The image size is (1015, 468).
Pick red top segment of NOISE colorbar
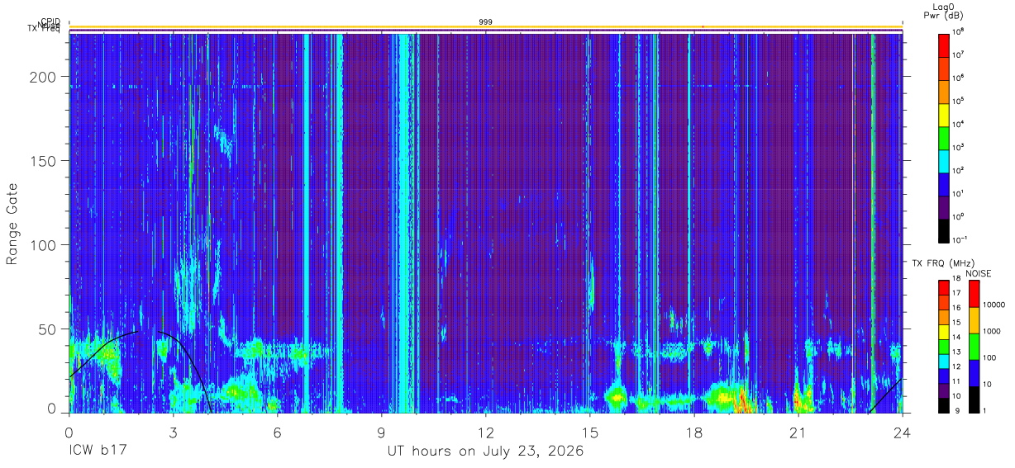click(x=974, y=294)
